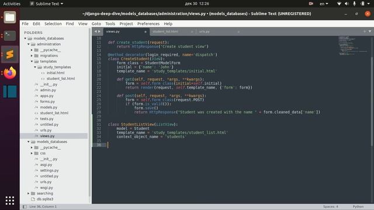
Task: Change indentation via Spaces: 4
Action: (330, 206)
